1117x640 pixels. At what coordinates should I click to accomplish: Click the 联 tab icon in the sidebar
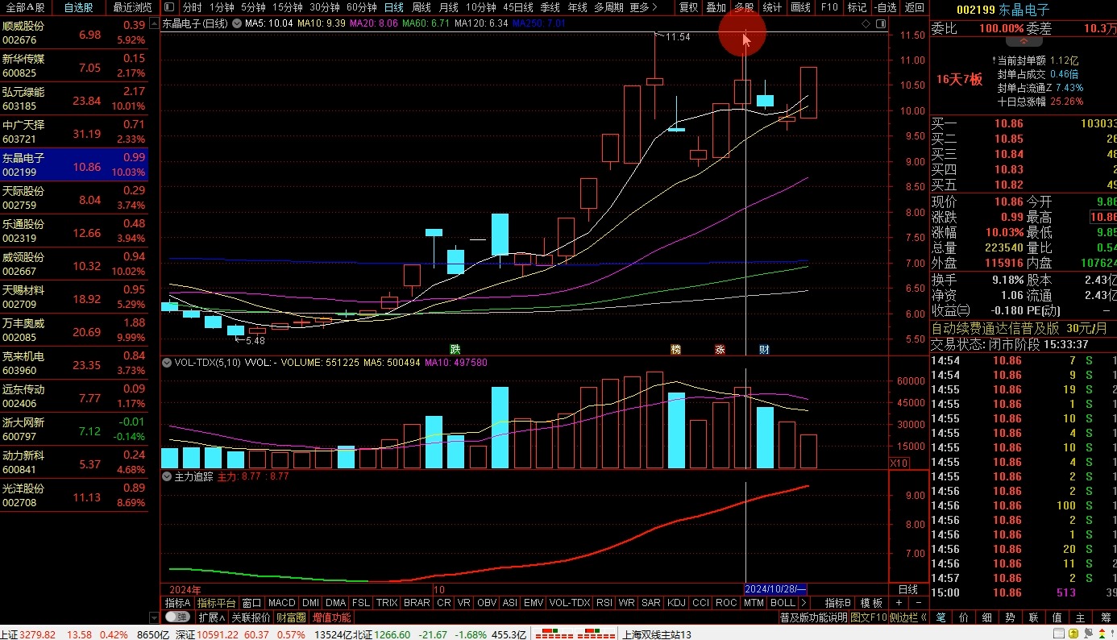click(1033, 617)
